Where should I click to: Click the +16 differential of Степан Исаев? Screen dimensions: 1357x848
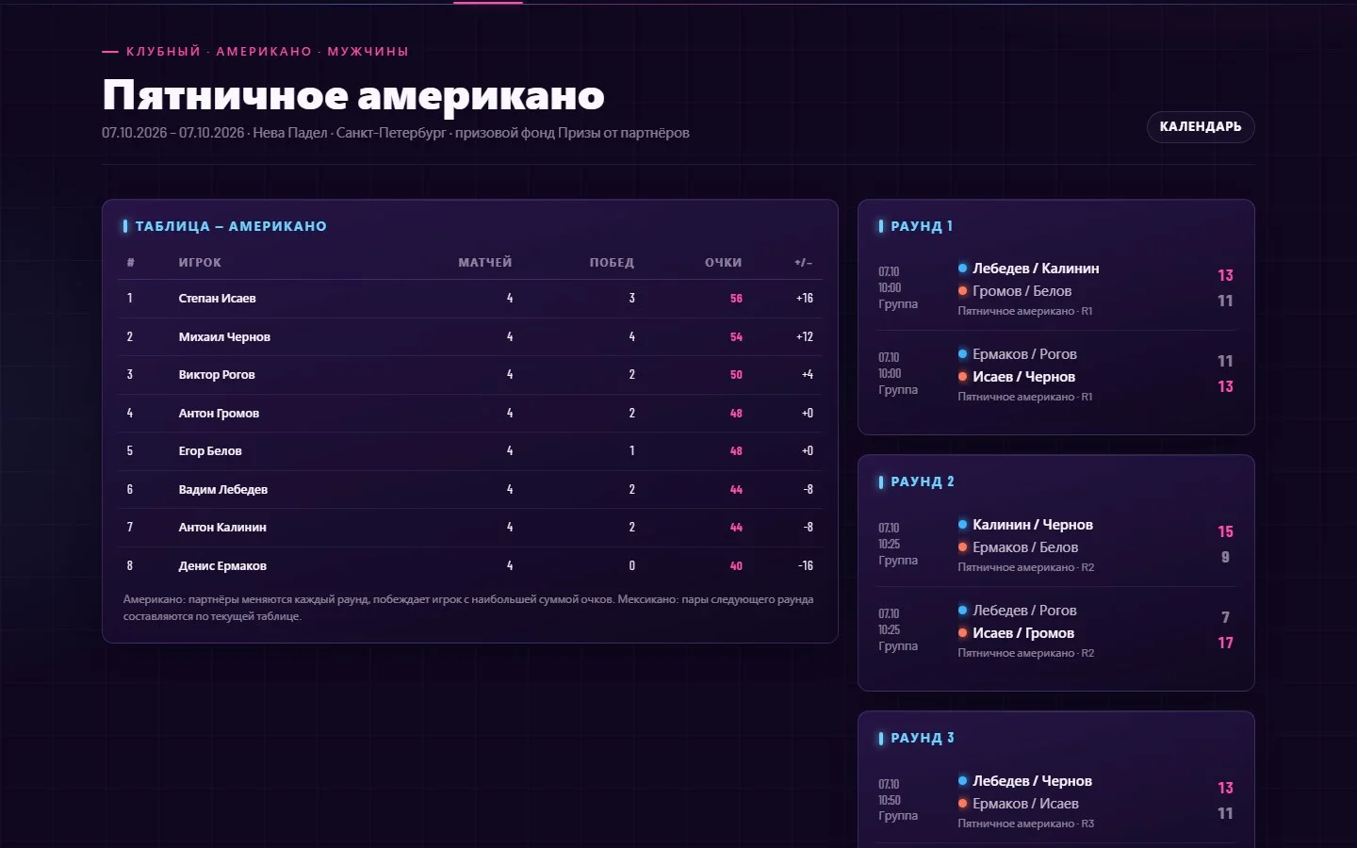pos(804,299)
